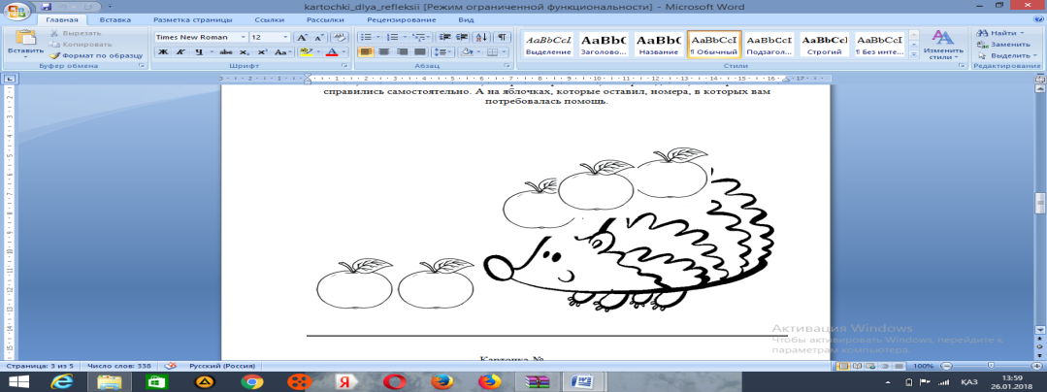The height and width of the screenshot is (392, 1047).
Task: Open the Windows Start menu
Action: (x=17, y=382)
